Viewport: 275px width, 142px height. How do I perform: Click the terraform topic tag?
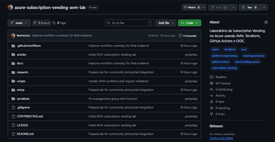[x=230, y=50]
